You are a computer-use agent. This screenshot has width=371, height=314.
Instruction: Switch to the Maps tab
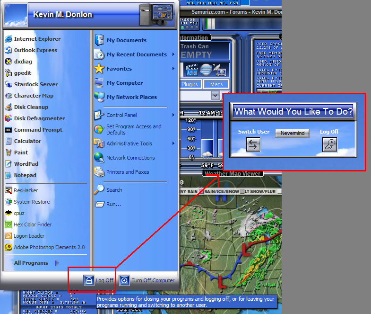coord(216,84)
